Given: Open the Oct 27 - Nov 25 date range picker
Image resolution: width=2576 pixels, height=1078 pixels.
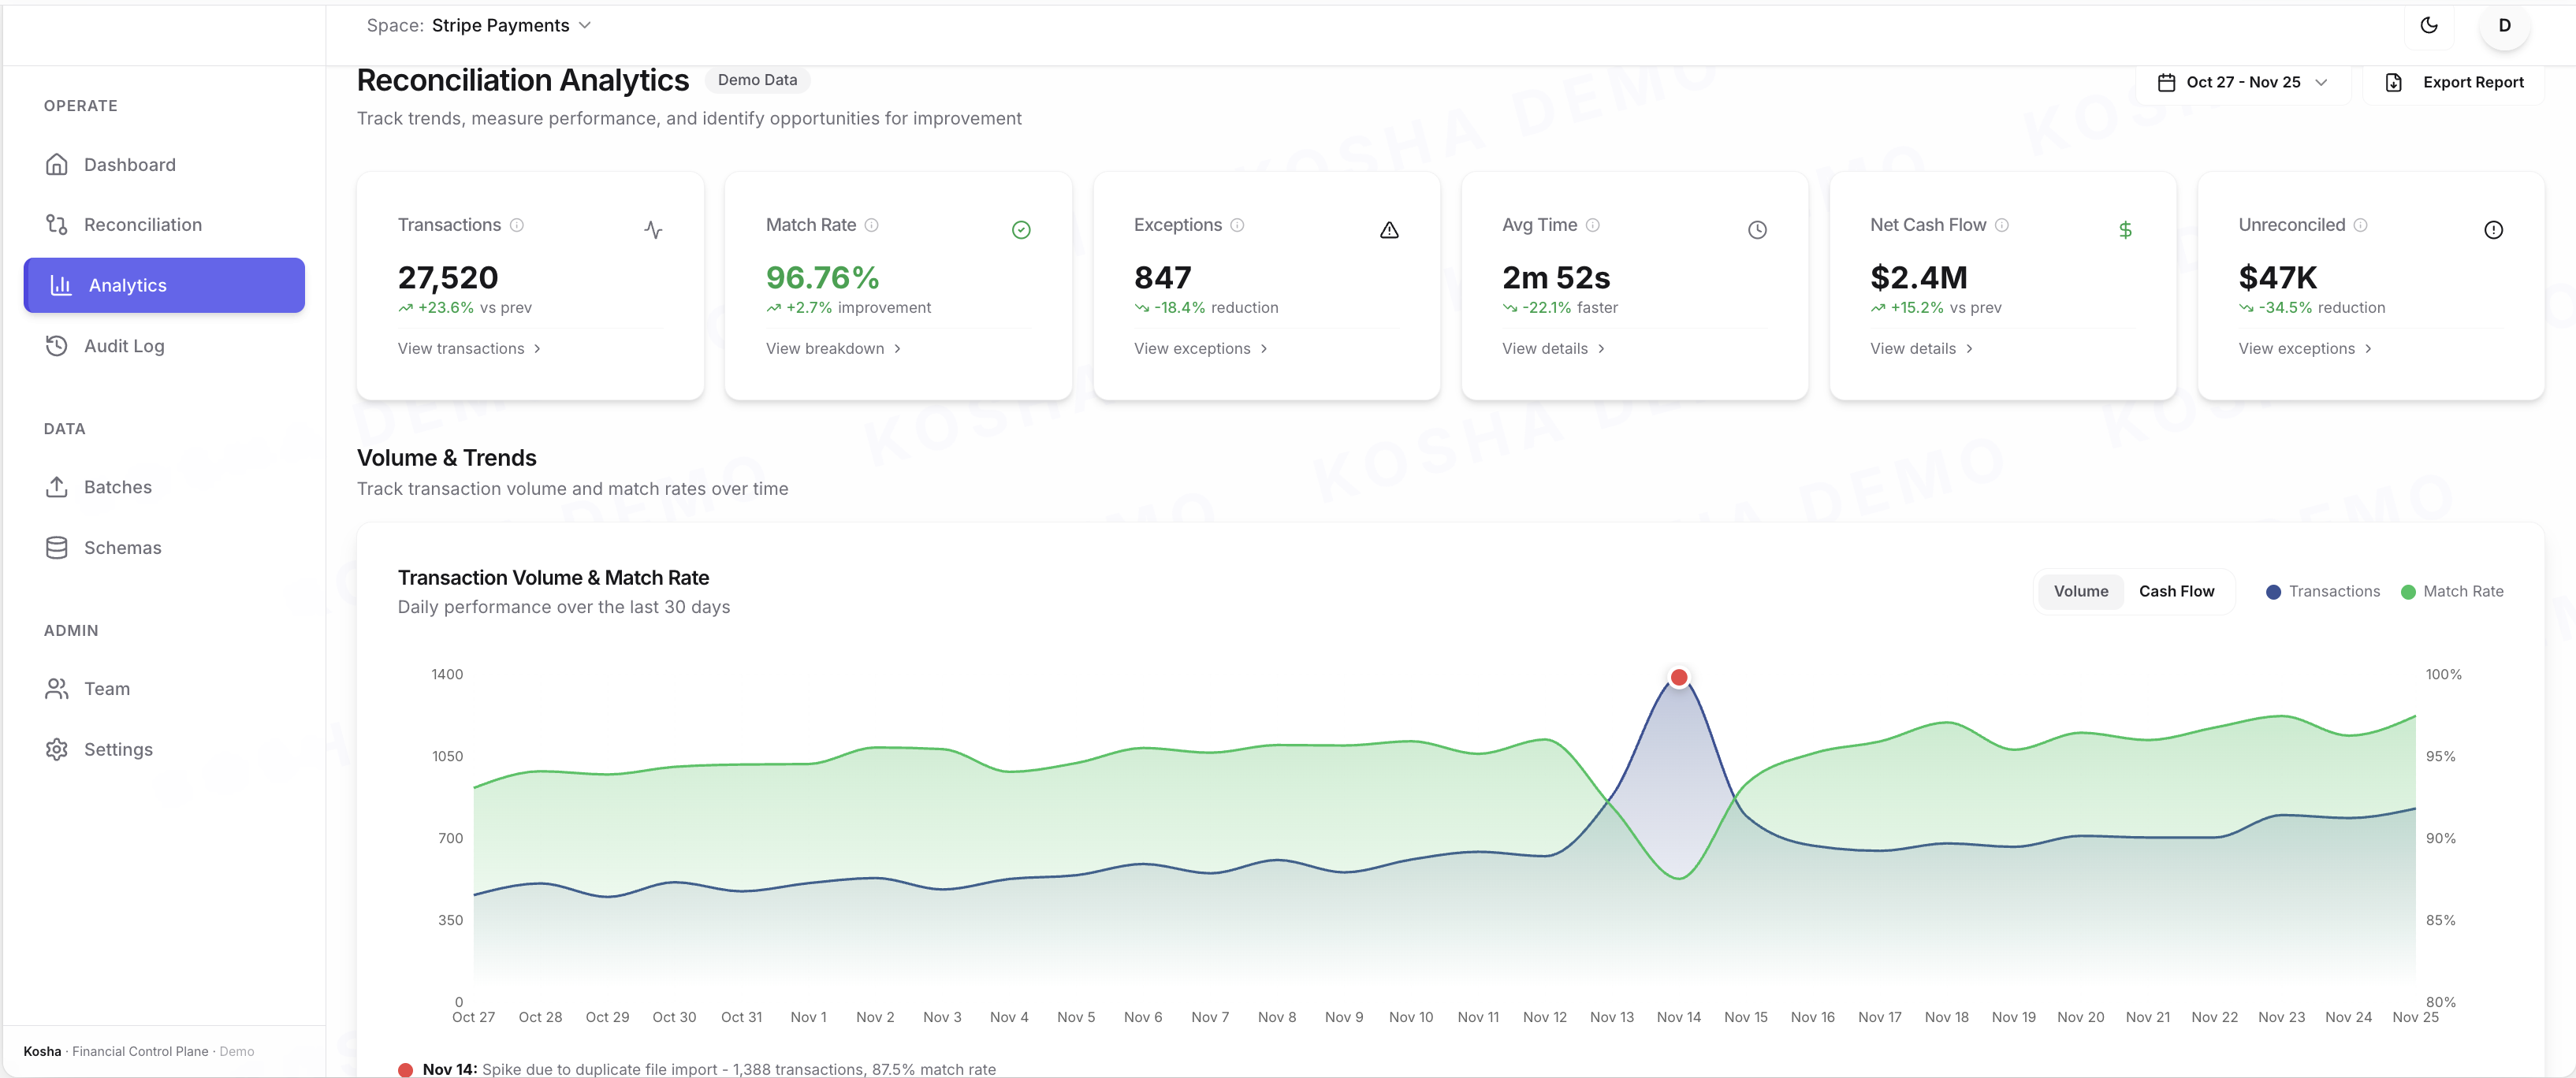Looking at the screenshot, I should pos(2243,82).
